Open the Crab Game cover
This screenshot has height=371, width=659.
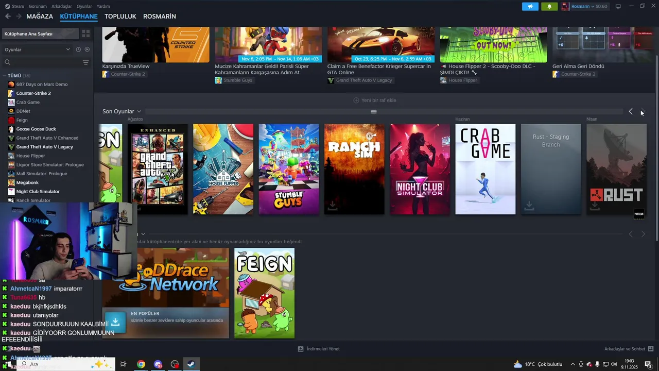[485, 169]
